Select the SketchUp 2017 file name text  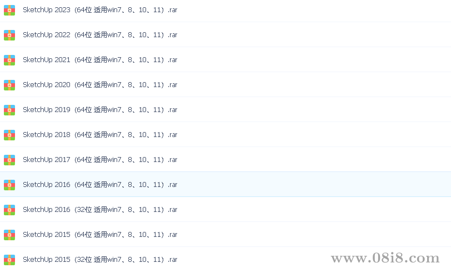[100, 160]
